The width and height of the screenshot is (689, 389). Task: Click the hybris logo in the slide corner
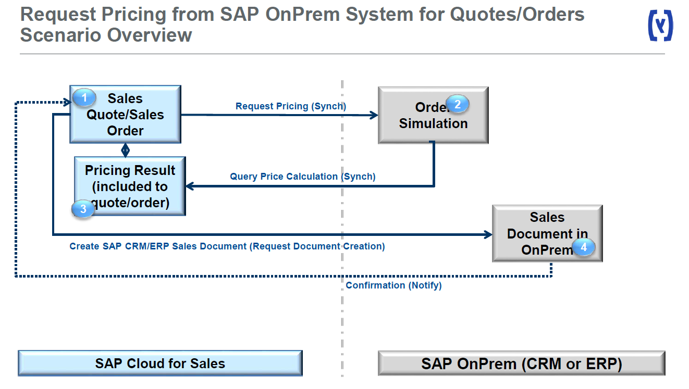tap(660, 26)
